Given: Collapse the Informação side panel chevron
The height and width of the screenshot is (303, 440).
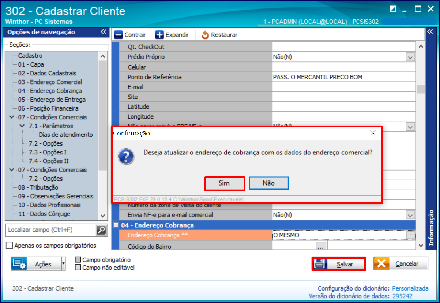Looking at the screenshot, I should (430, 32).
